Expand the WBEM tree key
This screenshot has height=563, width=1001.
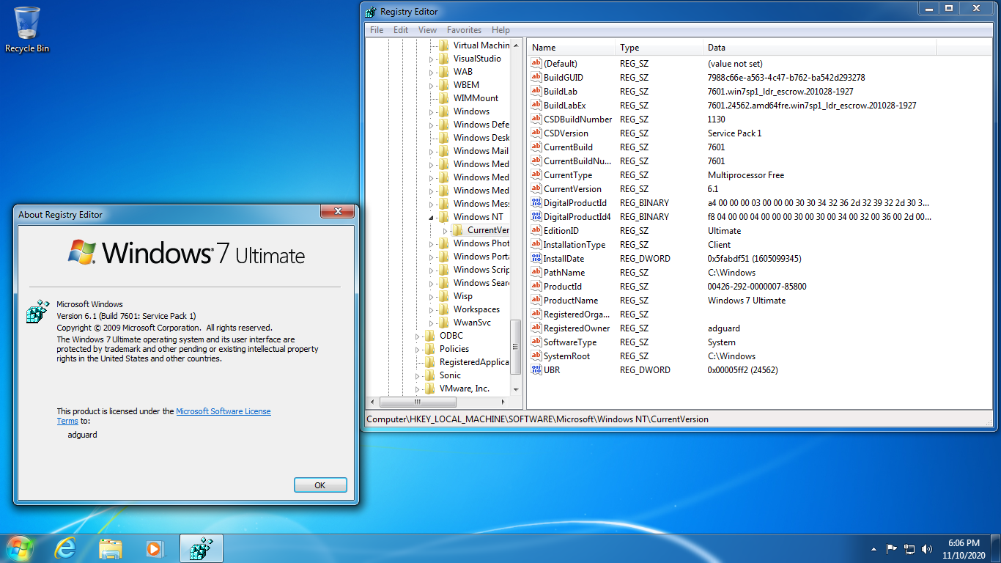pyautogui.click(x=431, y=85)
